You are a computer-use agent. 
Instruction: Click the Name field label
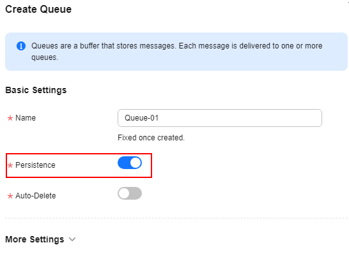coord(26,118)
